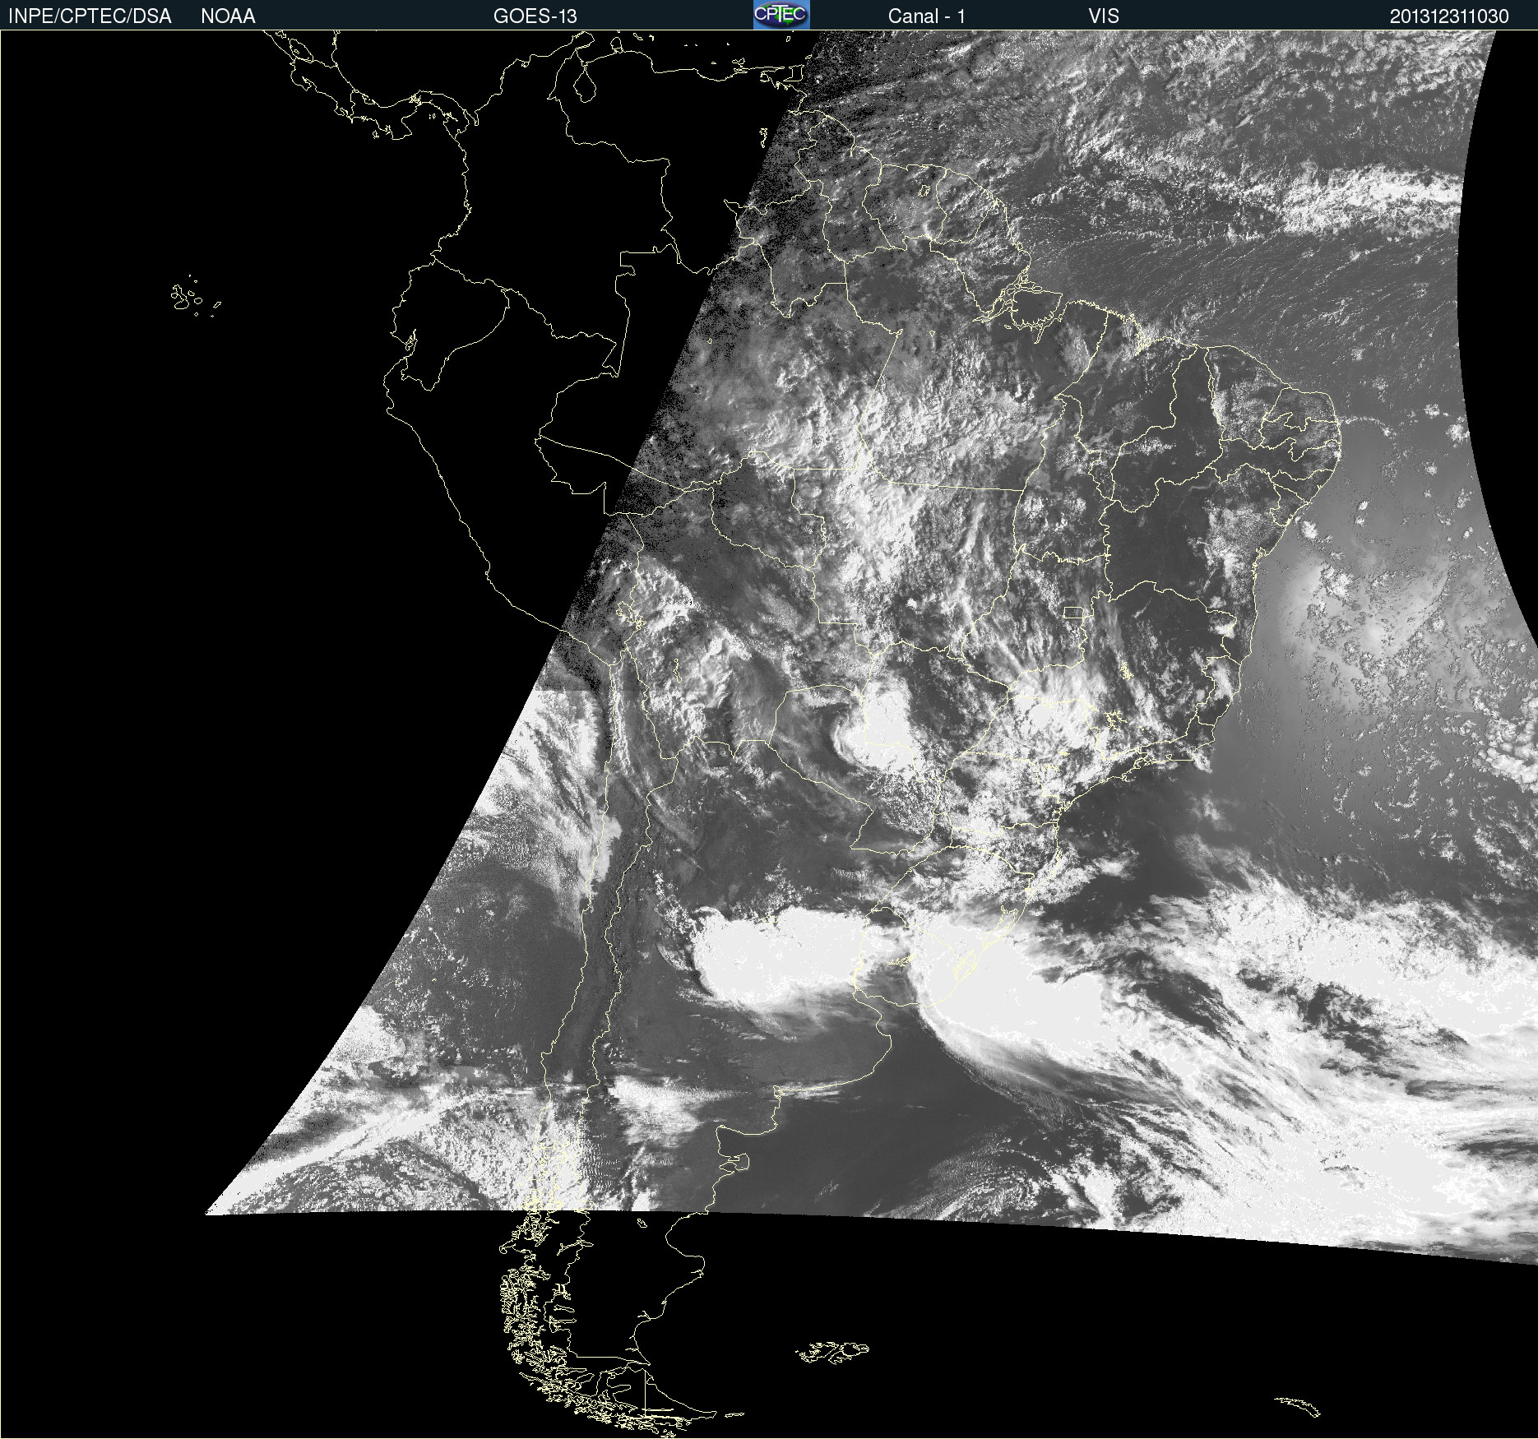Select the 201312311030 timestamp
Image resolution: width=1538 pixels, height=1439 pixels.
(x=1449, y=16)
